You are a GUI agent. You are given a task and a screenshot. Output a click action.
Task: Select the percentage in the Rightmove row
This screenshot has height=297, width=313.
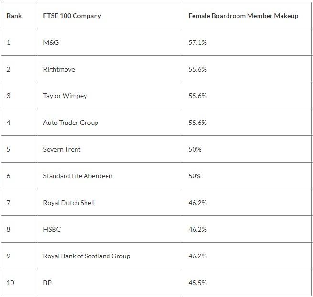pos(197,69)
